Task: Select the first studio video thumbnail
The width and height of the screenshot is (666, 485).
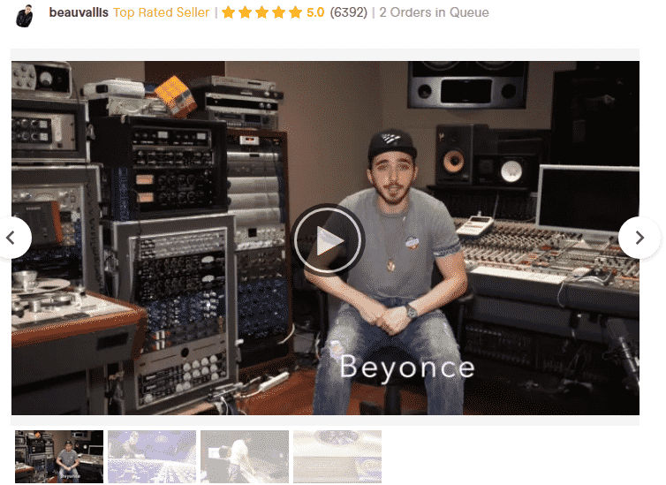Action: point(59,457)
